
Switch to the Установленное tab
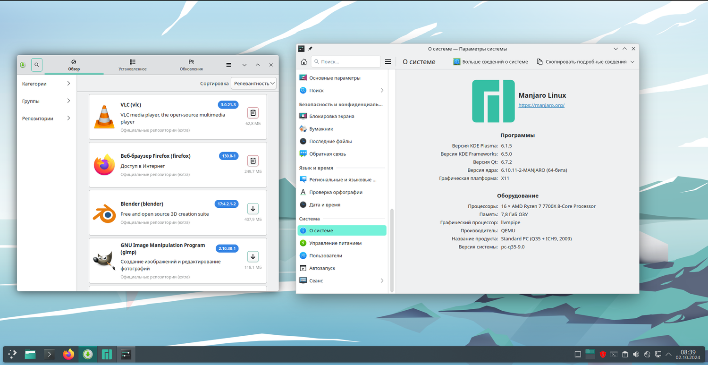133,65
